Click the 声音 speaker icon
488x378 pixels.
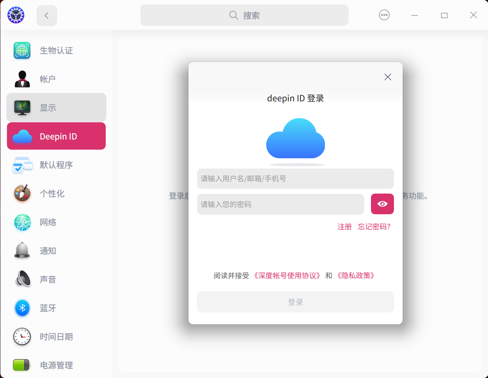click(23, 279)
